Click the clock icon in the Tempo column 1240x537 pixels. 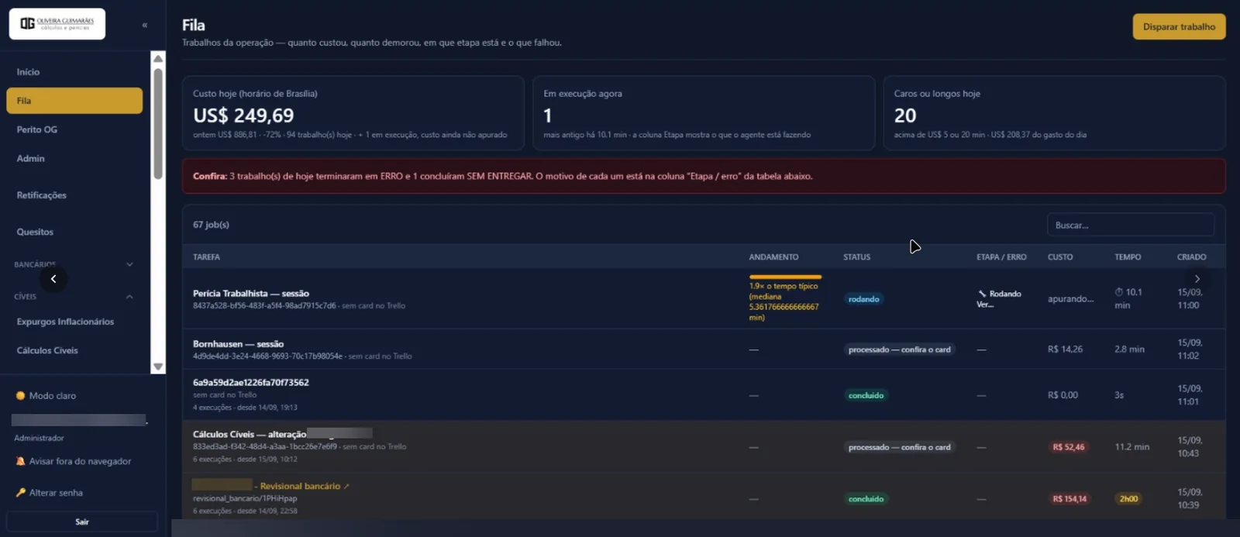click(1119, 292)
